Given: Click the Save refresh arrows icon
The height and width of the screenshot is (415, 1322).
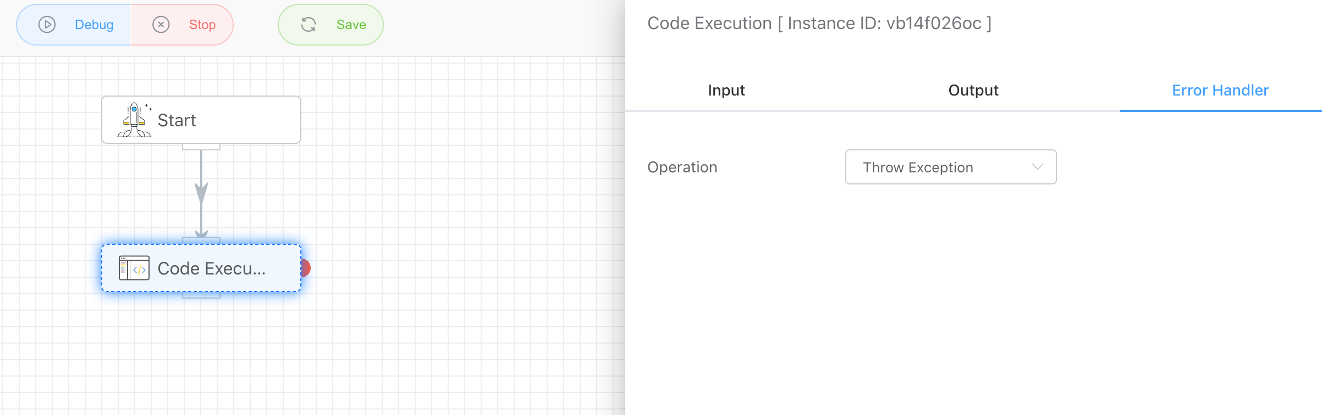Looking at the screenshot, I should 309,25.
